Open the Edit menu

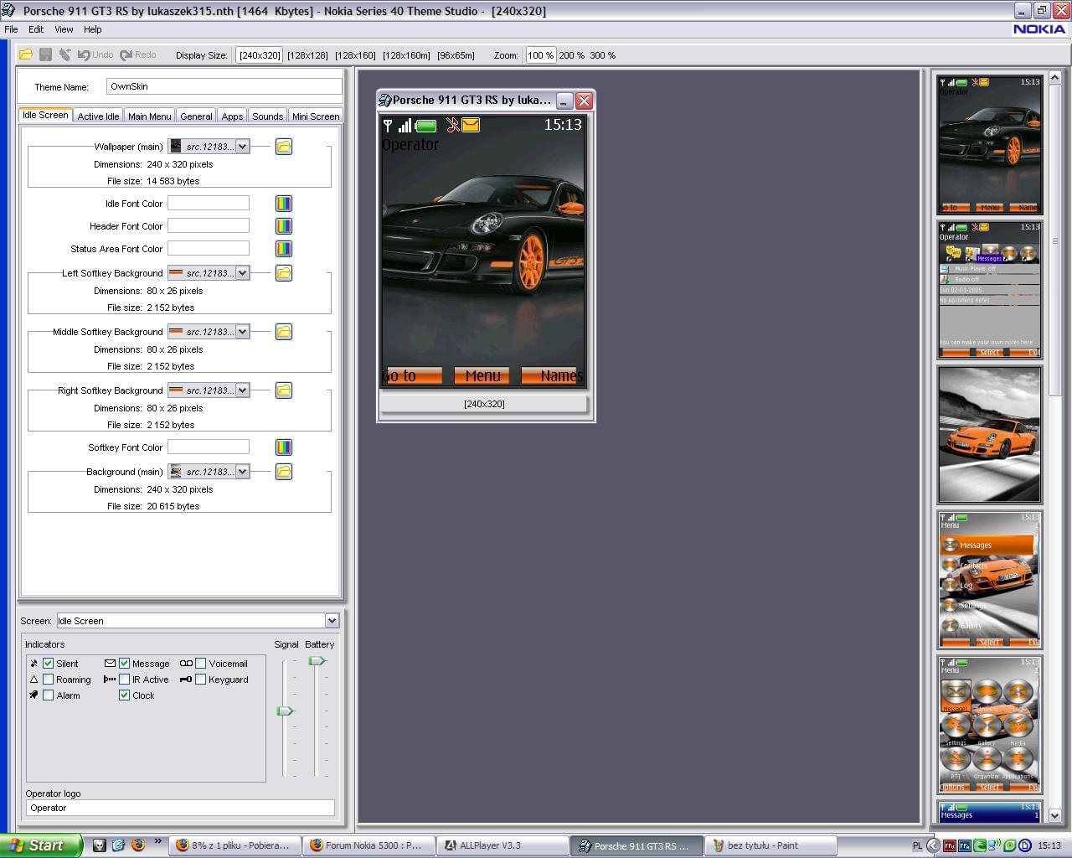click(36, 29)
